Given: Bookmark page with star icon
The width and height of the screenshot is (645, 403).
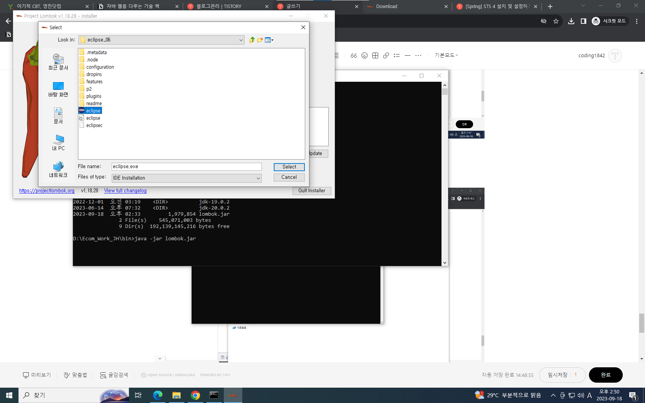Looking at the screenshot, I should coord(556,21).
